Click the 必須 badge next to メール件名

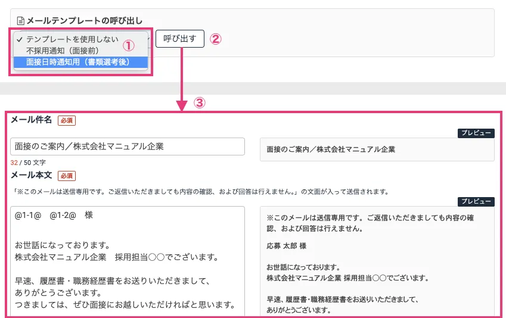pos(67,120)
